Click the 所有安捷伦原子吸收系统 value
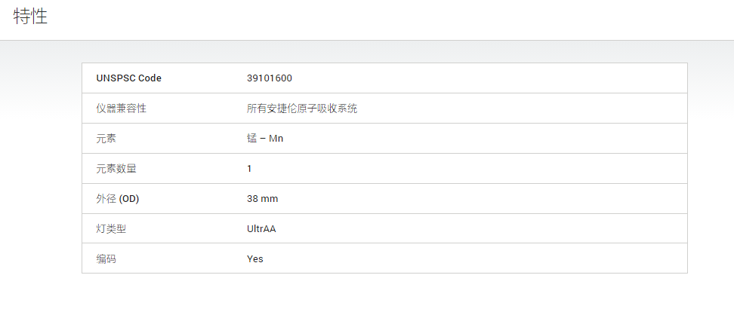Screen dimensions: 734x321 point(302,109)
